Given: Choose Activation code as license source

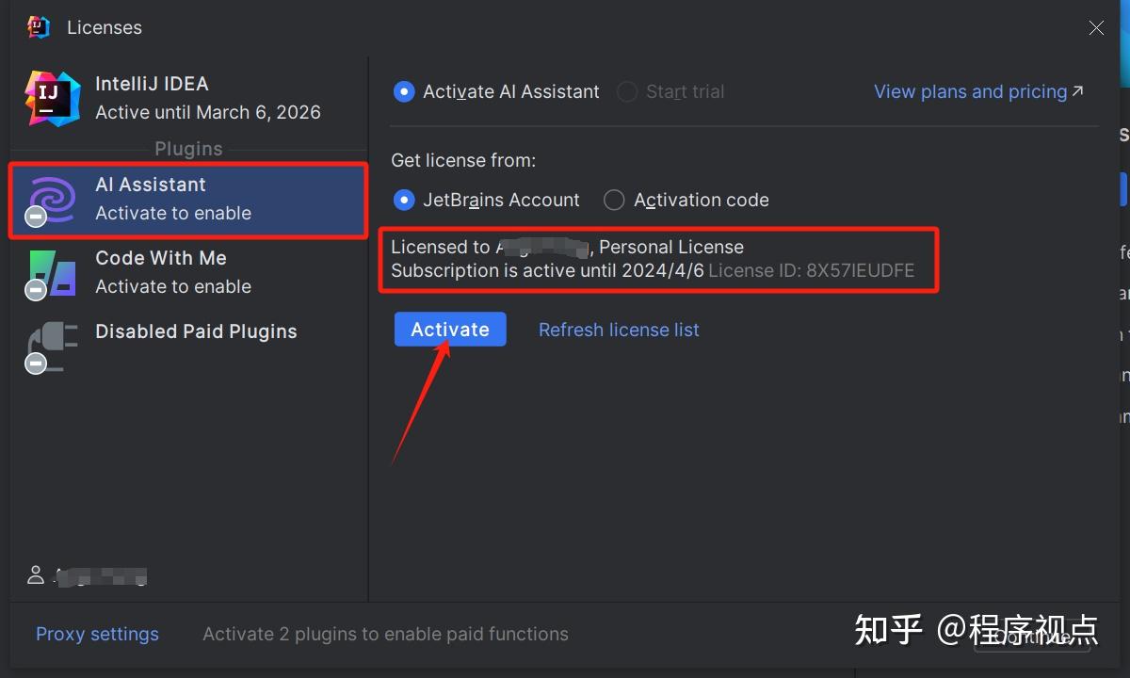Looking at the screenshot, I should (614, 200).
